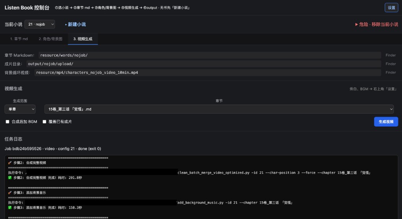Expand 危险 · 移除当前小说 section

pyautogui.click(x=376, y=24)
